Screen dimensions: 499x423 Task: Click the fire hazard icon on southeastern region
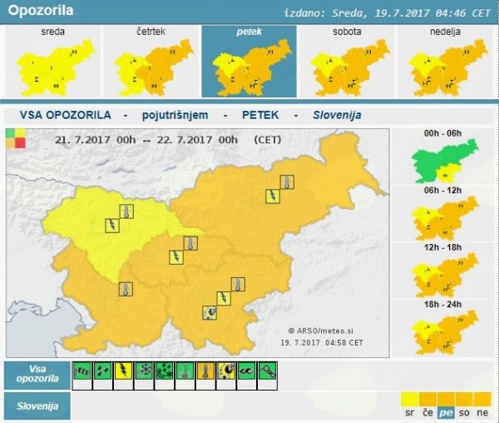click(x=210, y=312)
